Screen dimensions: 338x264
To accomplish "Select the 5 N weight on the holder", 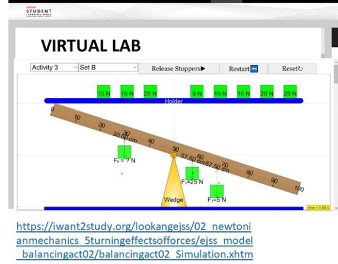I will click(197, 92).
